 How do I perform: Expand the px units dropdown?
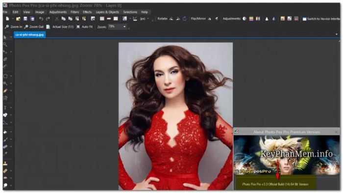pos(148,19)
